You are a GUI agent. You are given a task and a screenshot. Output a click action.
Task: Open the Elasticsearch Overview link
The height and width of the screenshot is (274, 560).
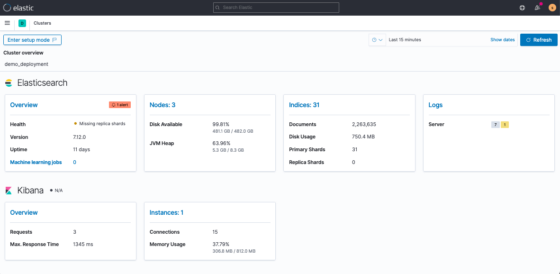(x=24, y=105)
